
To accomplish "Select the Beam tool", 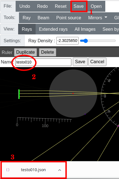I will [x=43, y=18].
